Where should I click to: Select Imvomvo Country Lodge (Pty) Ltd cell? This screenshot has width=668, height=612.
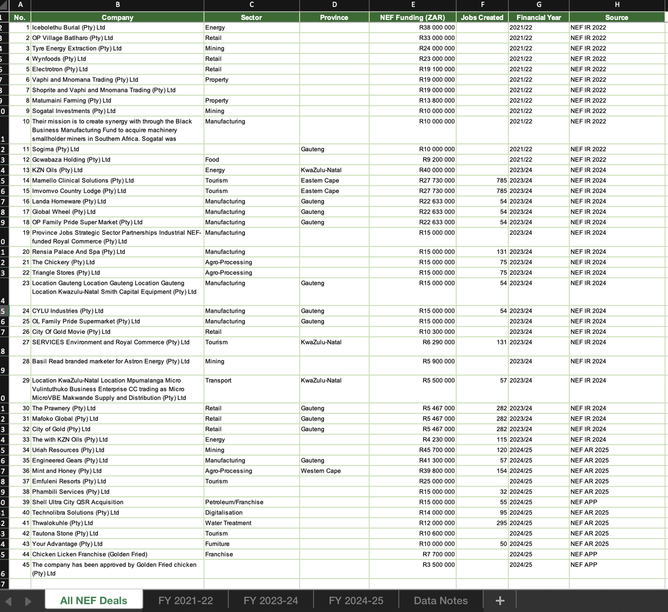pos(117,191)
